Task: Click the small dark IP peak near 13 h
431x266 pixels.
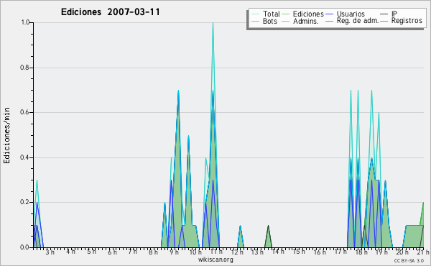Action: 268,237
